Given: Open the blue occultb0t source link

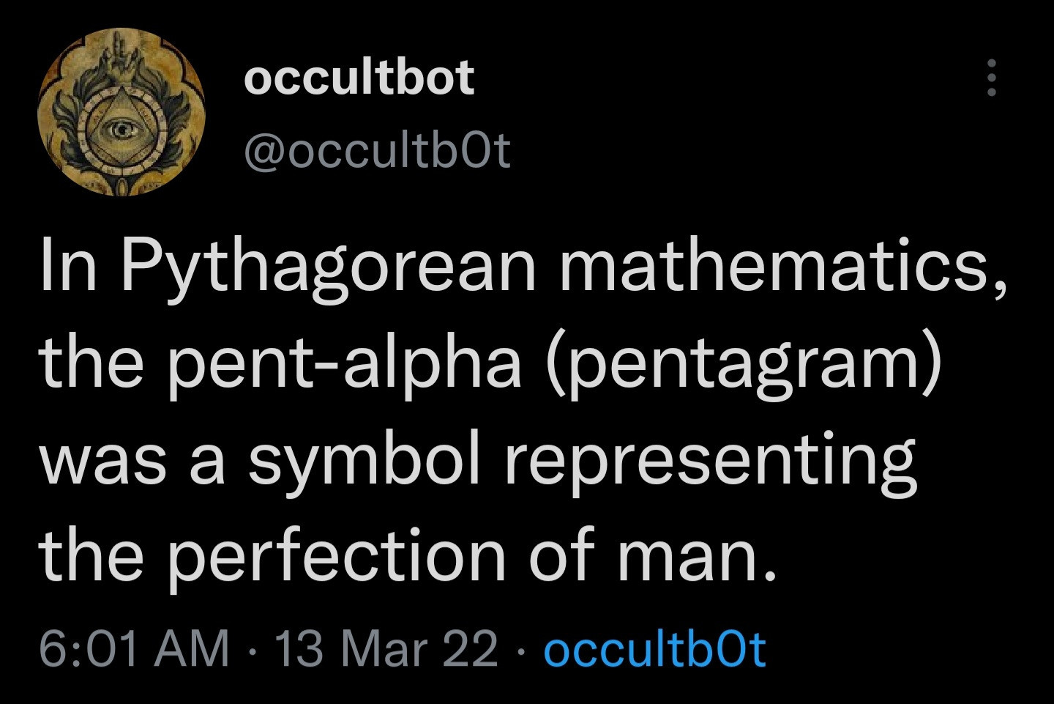Looking at the screenshot, I should tap(654, 649).
